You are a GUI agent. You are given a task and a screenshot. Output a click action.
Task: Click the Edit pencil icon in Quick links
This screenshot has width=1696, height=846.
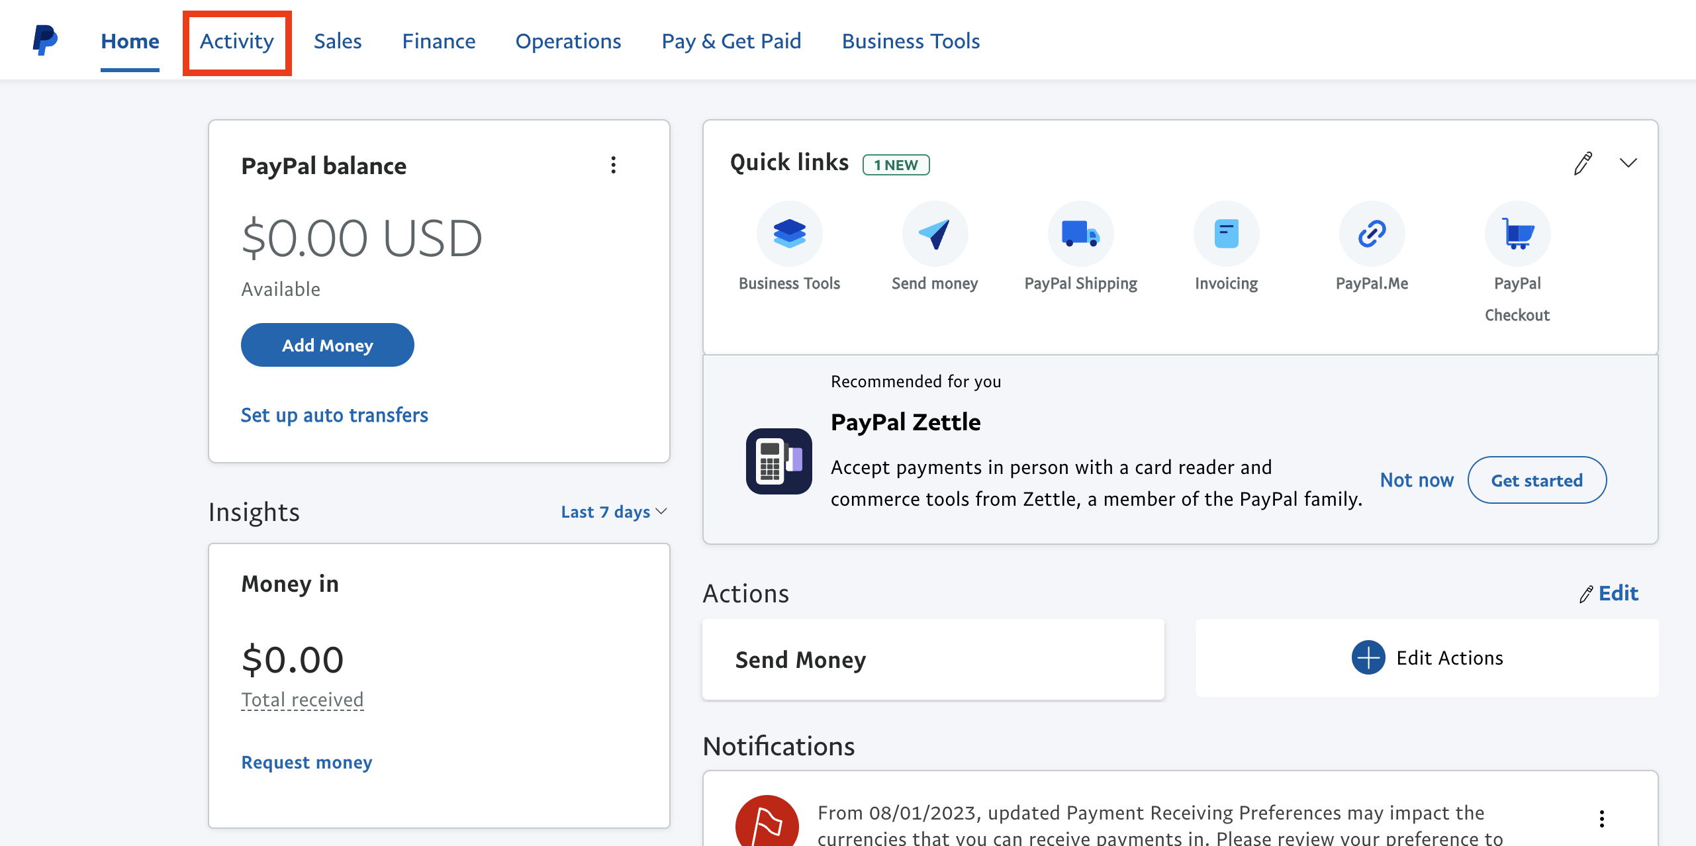(x=1582, y=164)
